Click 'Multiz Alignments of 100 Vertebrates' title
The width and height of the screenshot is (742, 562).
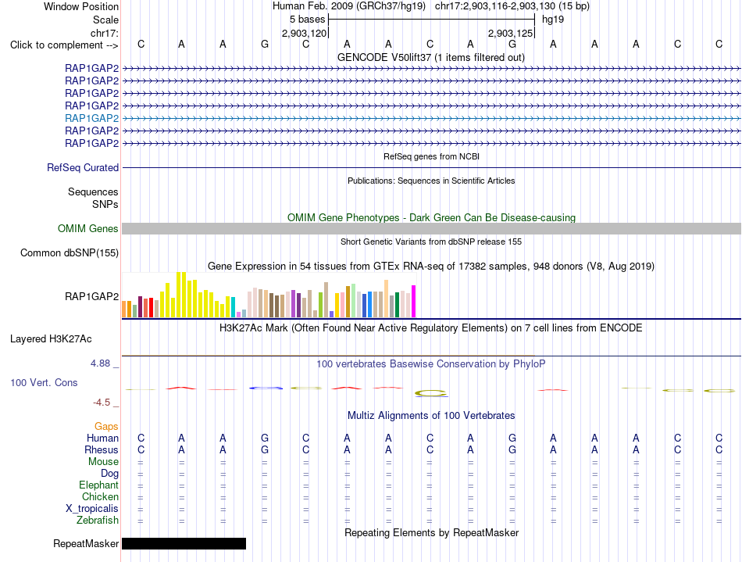tap(431, 416)
